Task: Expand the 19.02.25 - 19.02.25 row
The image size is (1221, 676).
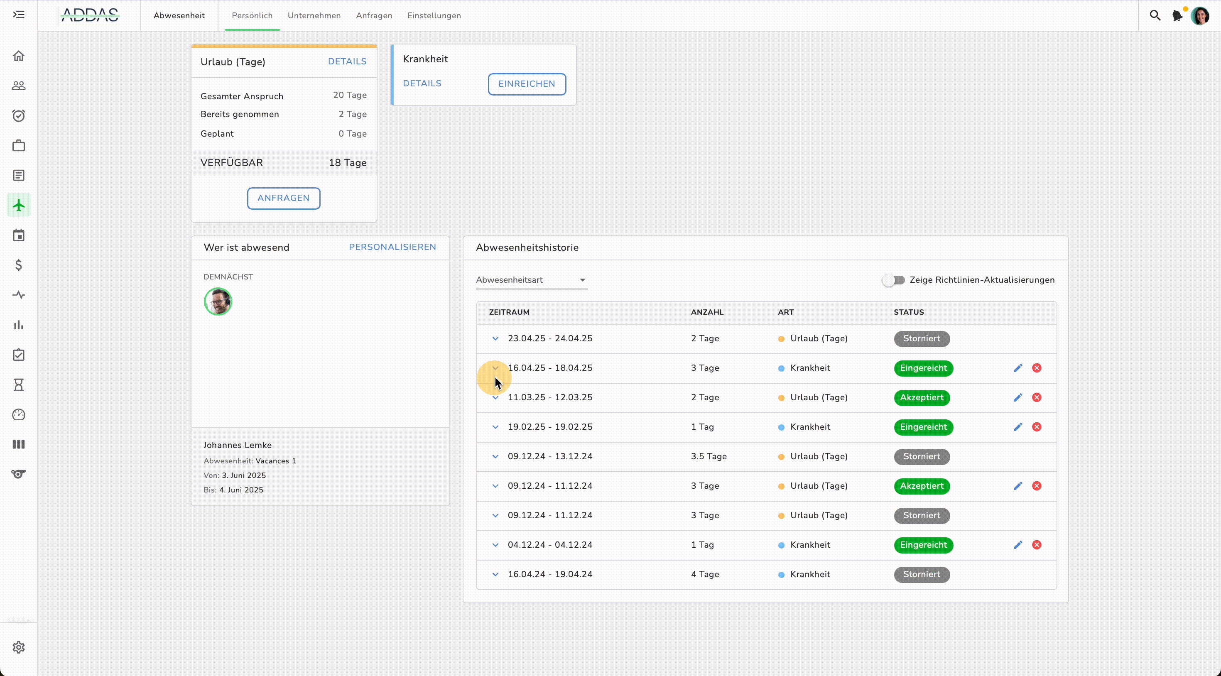Action: [x=495, y=427]
